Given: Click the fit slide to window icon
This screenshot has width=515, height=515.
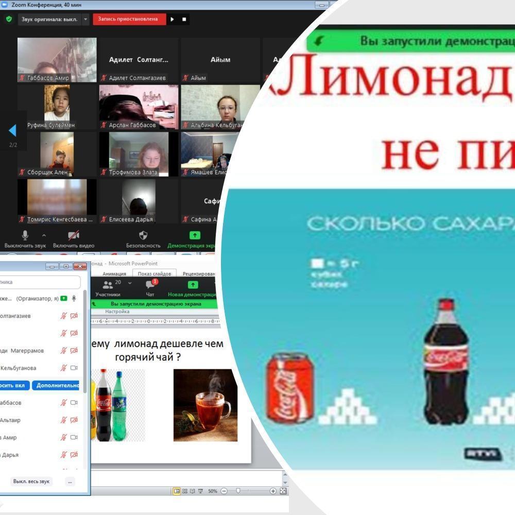Looking at the screenshot, I should pos(283,491).
